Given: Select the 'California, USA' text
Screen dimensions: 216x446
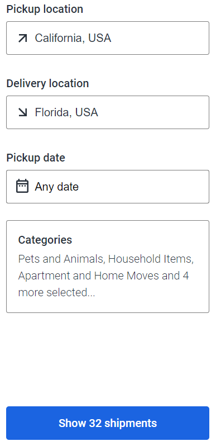Looking at the screenshot, I should click(x=73, y=38).
